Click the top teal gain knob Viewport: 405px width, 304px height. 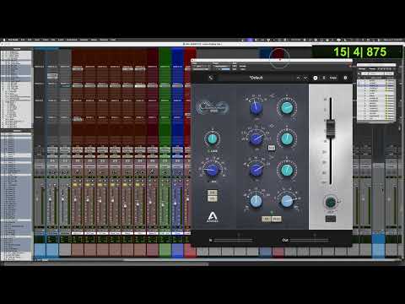point(287,107)
